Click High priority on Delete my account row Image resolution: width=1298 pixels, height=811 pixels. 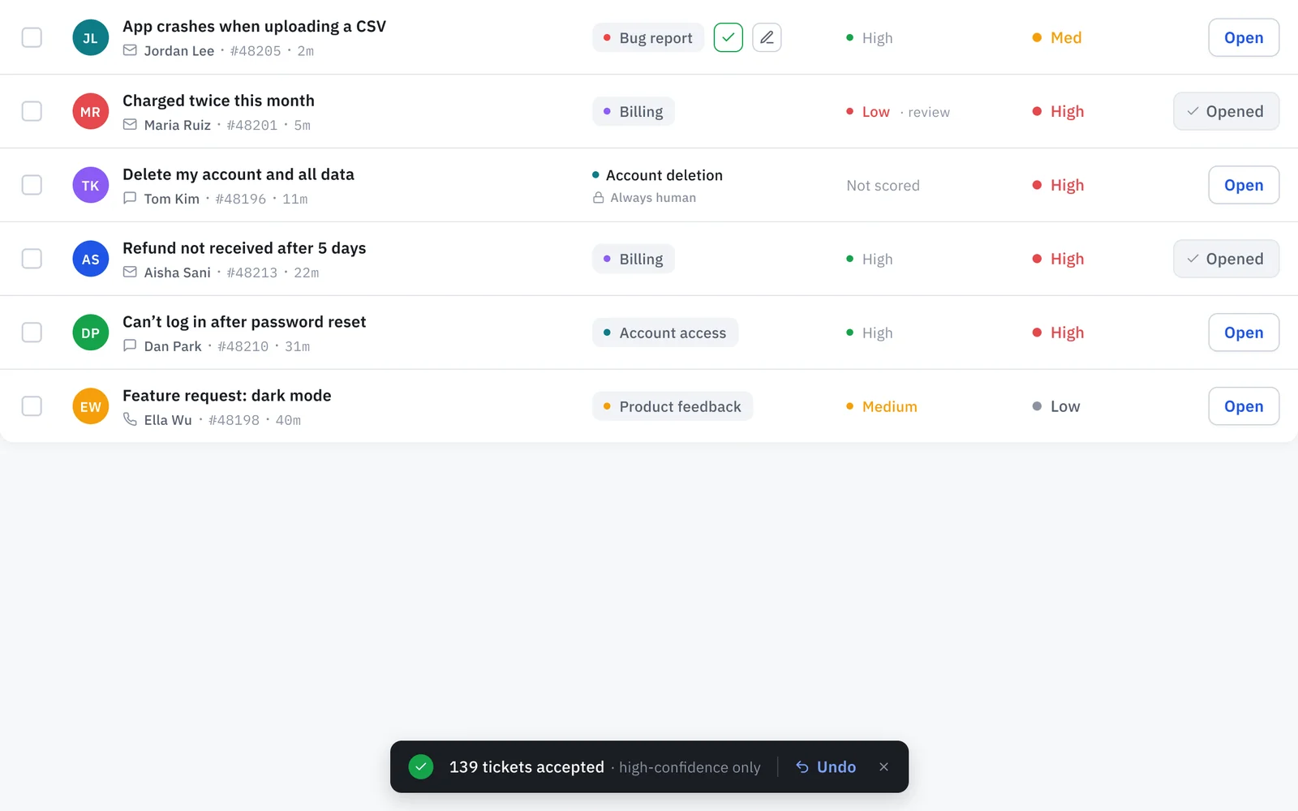pyautogui.click(x=1058, y=185)
